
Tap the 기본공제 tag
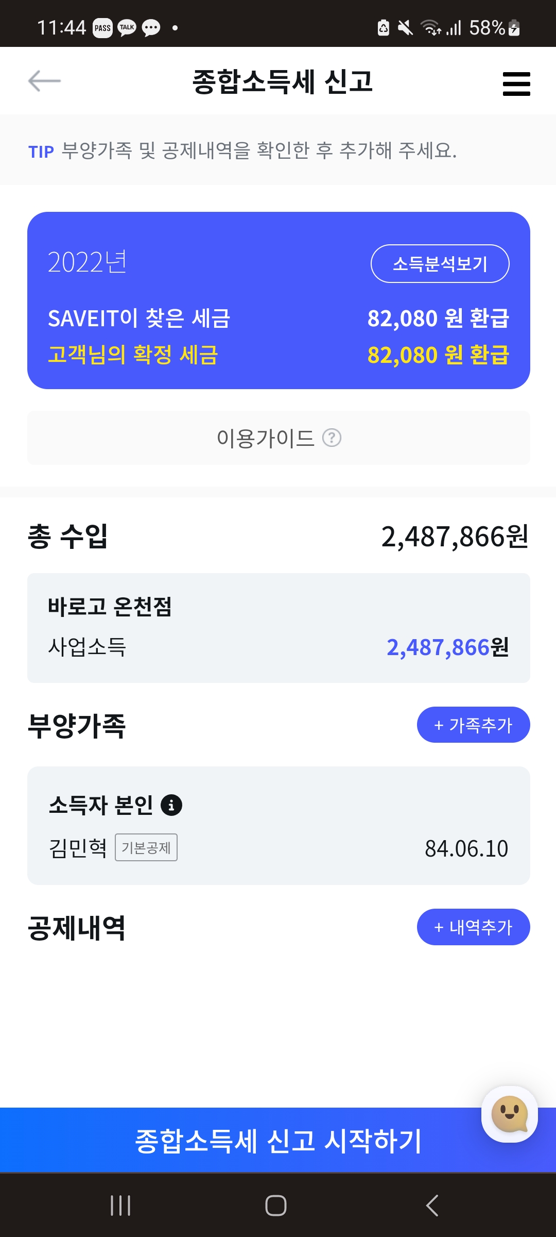click(146, 847)
